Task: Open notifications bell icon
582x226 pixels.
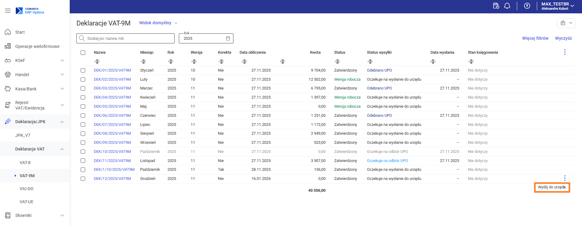Action: (x=507, y=6)
